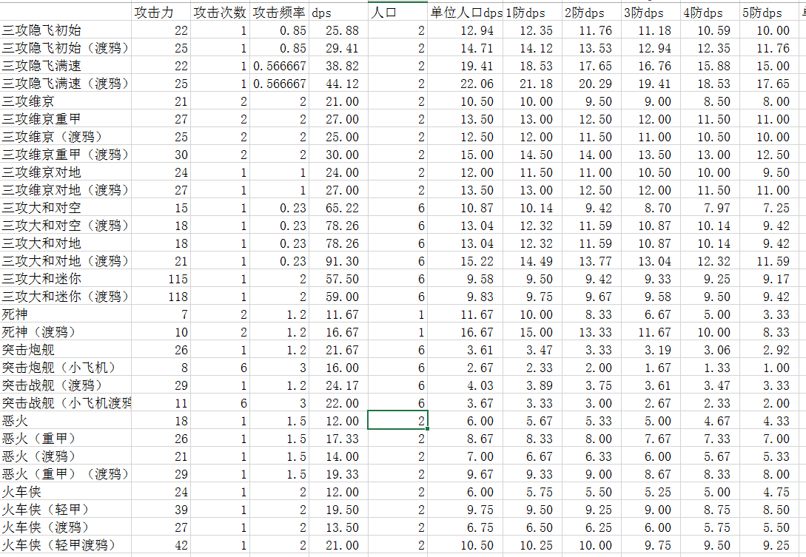Image resolution: width=806 pixels, height=557 pixels.
Task: Select the 单位人口dps header cell
Action: (x=465, y=13)
